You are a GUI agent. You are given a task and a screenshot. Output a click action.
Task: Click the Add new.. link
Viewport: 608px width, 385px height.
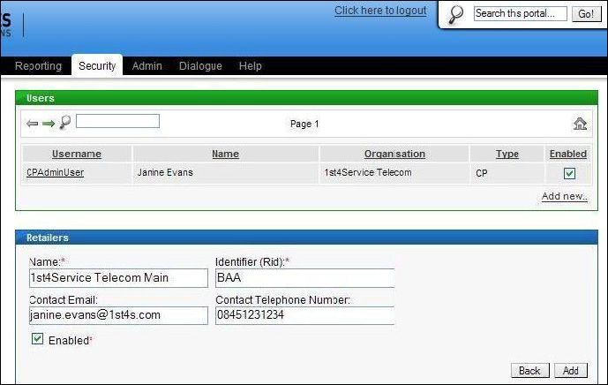coord(565,196)
